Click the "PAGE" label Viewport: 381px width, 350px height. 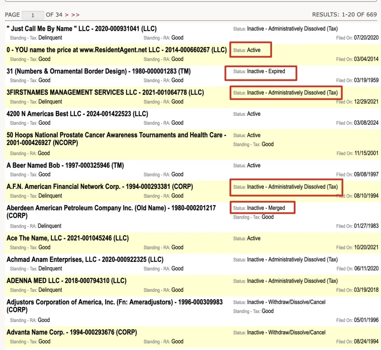(x=13, y=15)
